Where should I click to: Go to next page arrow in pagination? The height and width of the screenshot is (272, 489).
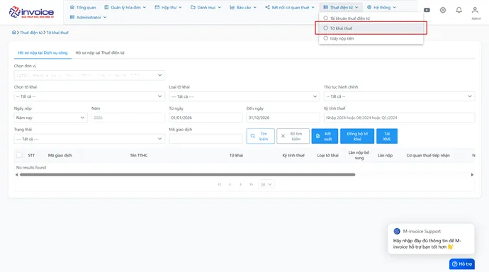tap(240, 184)
